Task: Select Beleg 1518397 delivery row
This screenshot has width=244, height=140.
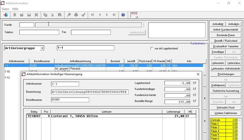Action: (111, 116)
